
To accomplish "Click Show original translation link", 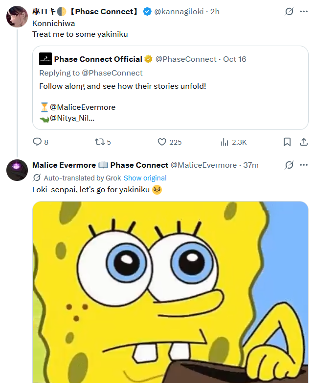I will tap(145, 178).
